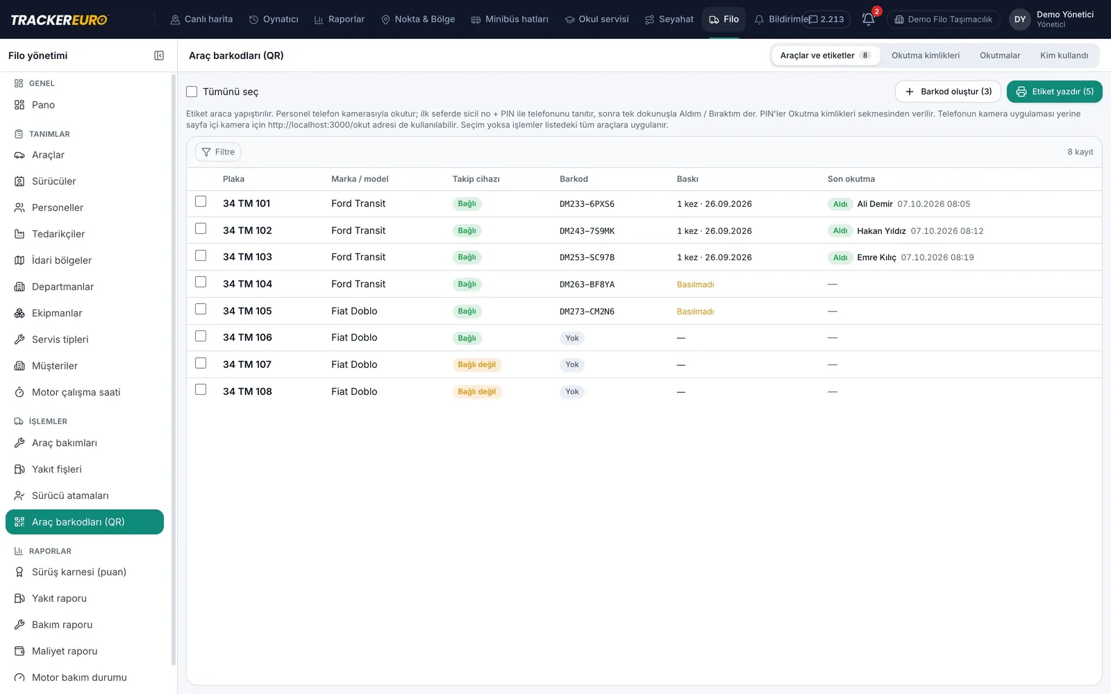
Task: Switch to the Okutmalar tab
Action: 1000,56
